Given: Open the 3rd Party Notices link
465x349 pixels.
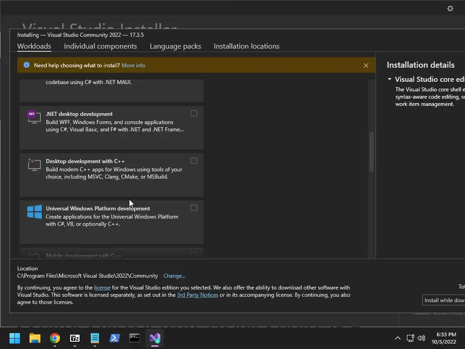Looking at the screenshot, I should click(x=198, y=294).
